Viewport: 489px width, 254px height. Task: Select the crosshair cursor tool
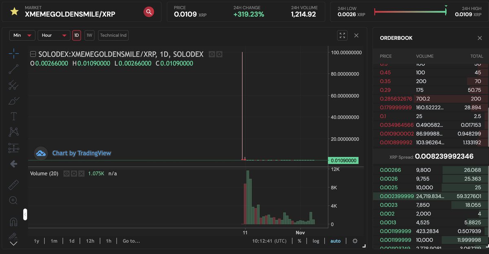(x=13, y=53)
